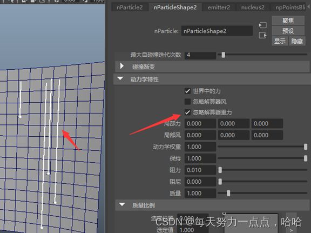Click the 动力学权重 value field
Image resolution: width=311 pixels, height=233 pixels.
[x=200, y=147]
